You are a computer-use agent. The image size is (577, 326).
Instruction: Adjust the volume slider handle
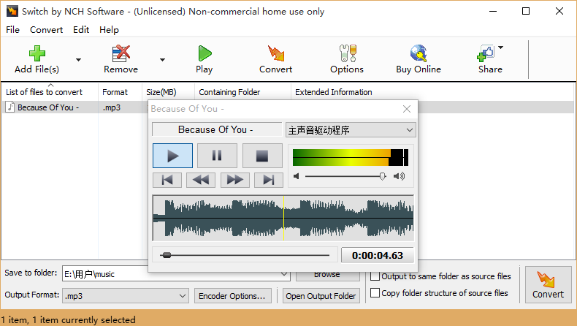pos(383,176)
